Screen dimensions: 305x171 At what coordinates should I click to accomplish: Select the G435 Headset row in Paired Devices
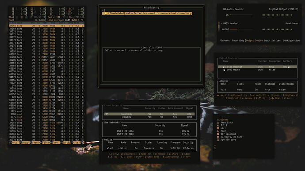click(x=258, y=67)
